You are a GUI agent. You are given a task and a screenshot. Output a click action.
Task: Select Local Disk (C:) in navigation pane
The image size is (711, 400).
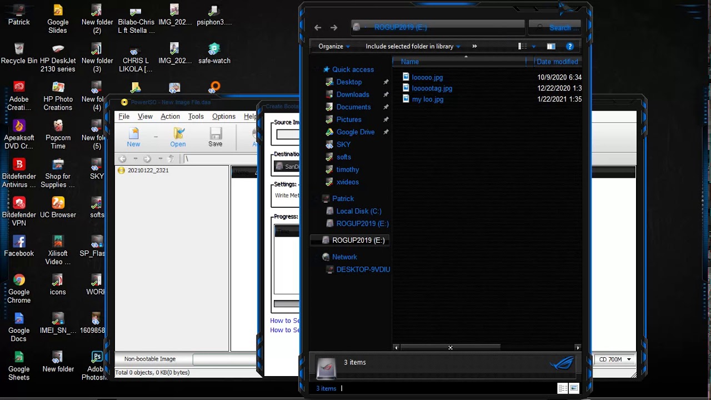[359, 211]
